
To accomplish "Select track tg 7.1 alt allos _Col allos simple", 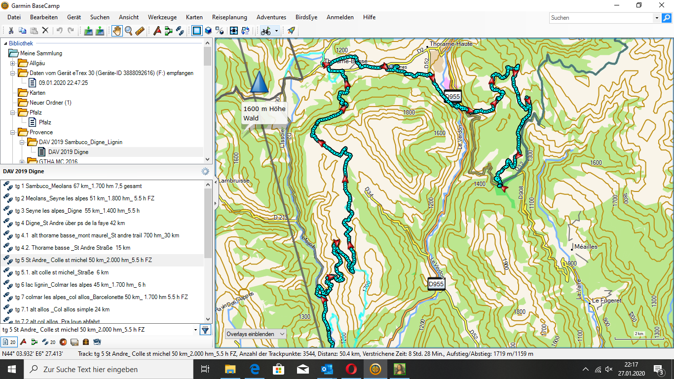I will tap(102, 309).
